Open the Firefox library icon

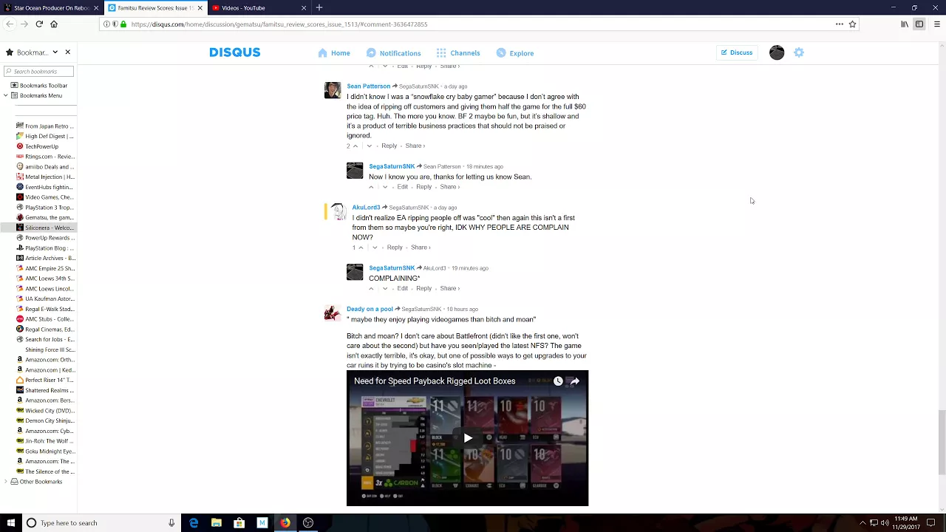[x=904, y=24]
